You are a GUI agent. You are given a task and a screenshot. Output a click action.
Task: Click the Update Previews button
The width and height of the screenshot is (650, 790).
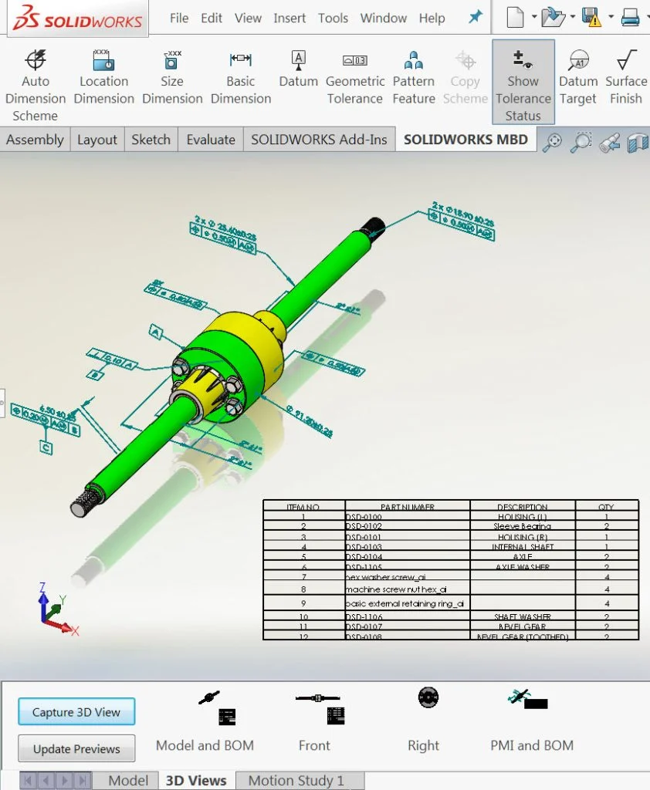pos(76,748)
